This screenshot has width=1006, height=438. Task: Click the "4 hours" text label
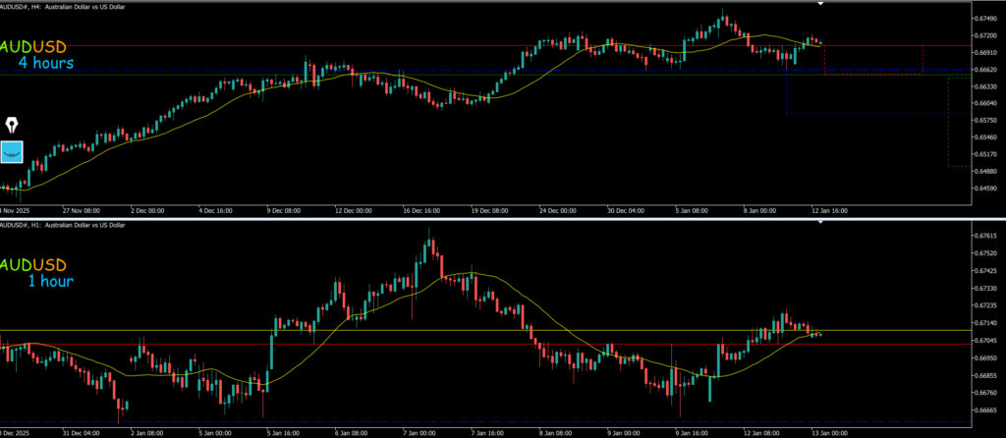coord(44,64)
